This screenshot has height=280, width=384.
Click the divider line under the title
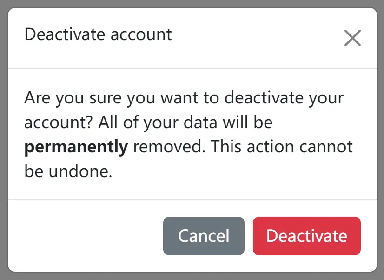click(192, 68)
